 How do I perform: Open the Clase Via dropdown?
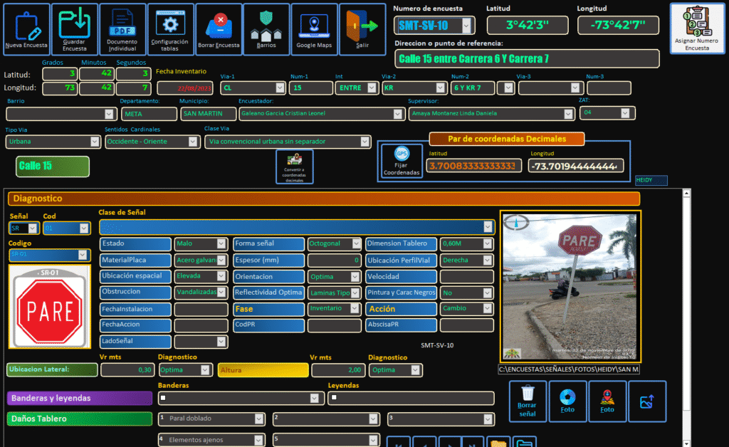click(364, 142)
